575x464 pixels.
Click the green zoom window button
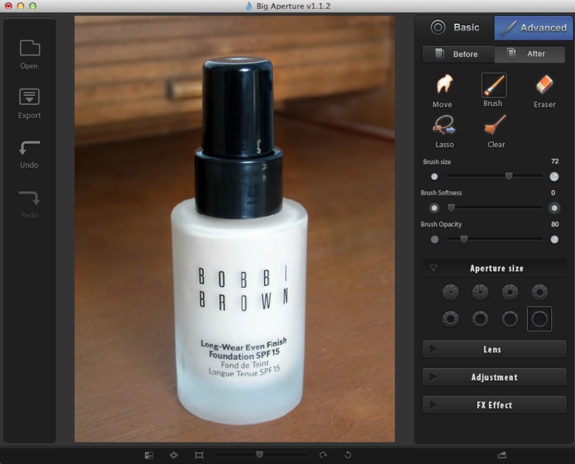pos(33,6)
